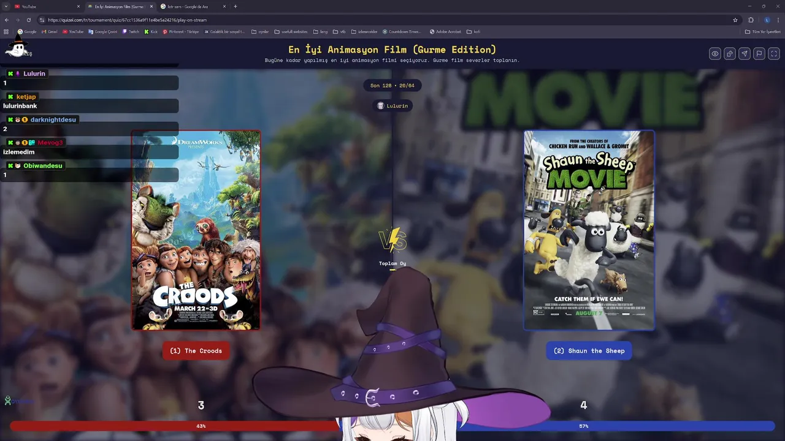Toggle the eye visibility icon

point(715,54)
